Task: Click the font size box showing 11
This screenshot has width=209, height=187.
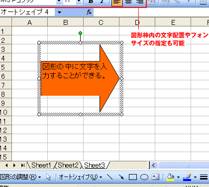Action: coord(70,1)
